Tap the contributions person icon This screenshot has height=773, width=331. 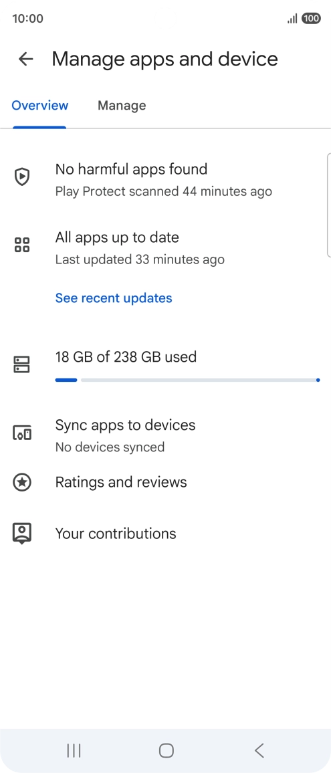[x=21, y=534]
